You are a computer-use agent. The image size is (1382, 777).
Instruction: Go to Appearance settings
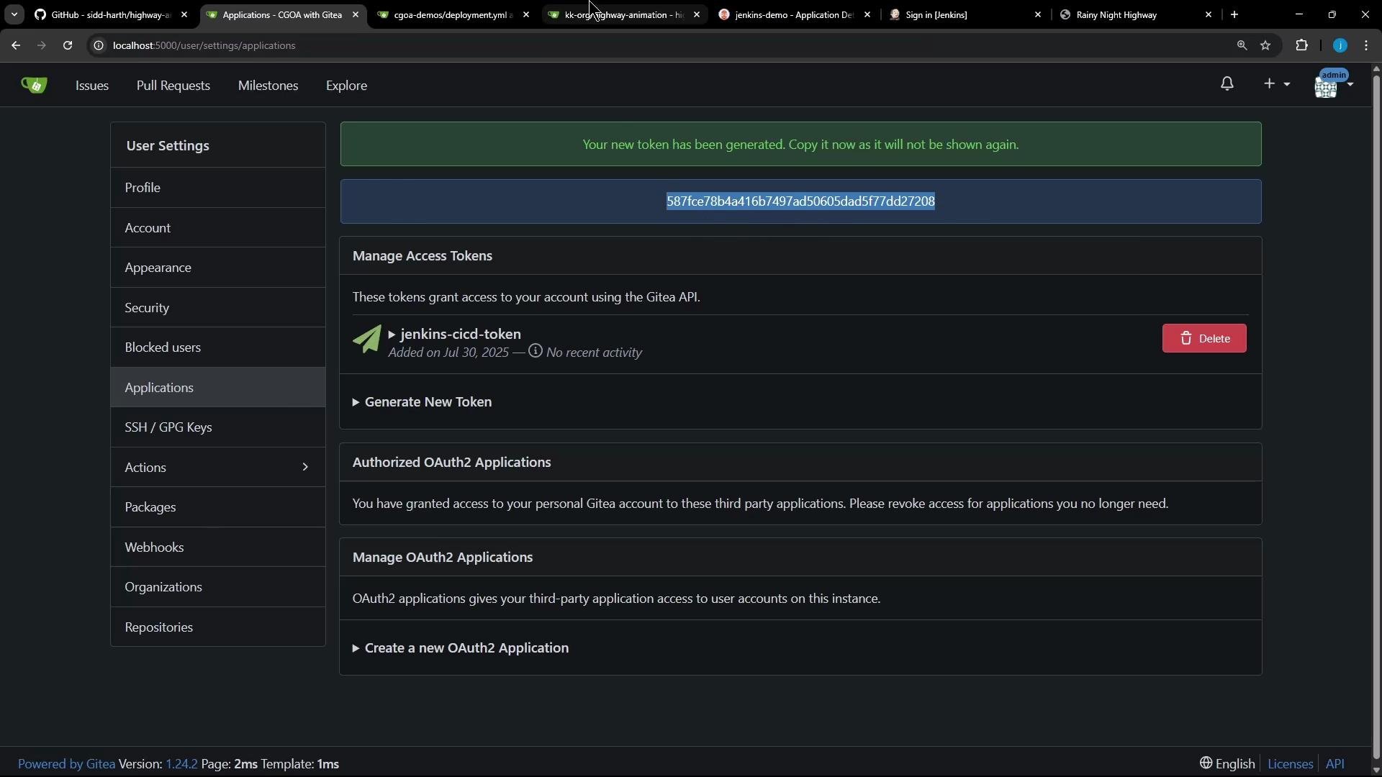pyautogui.click(x=217, y=268)
